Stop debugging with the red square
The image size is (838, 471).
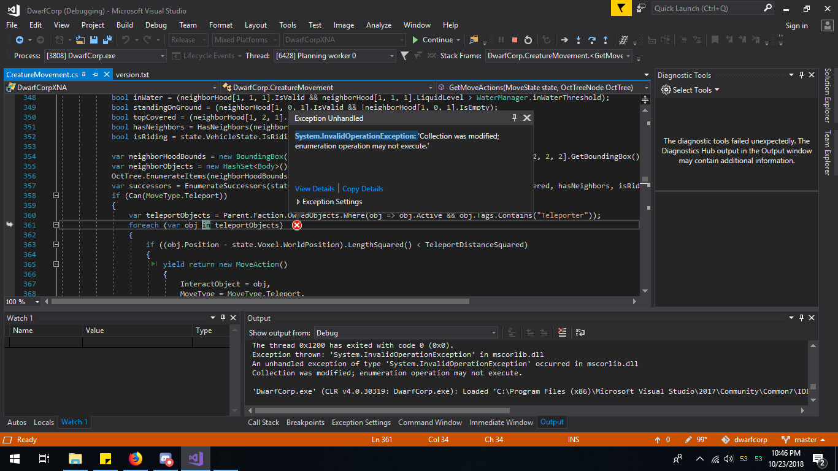click(515, 40)
